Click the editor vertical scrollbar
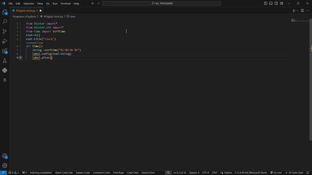 (311, 79)
